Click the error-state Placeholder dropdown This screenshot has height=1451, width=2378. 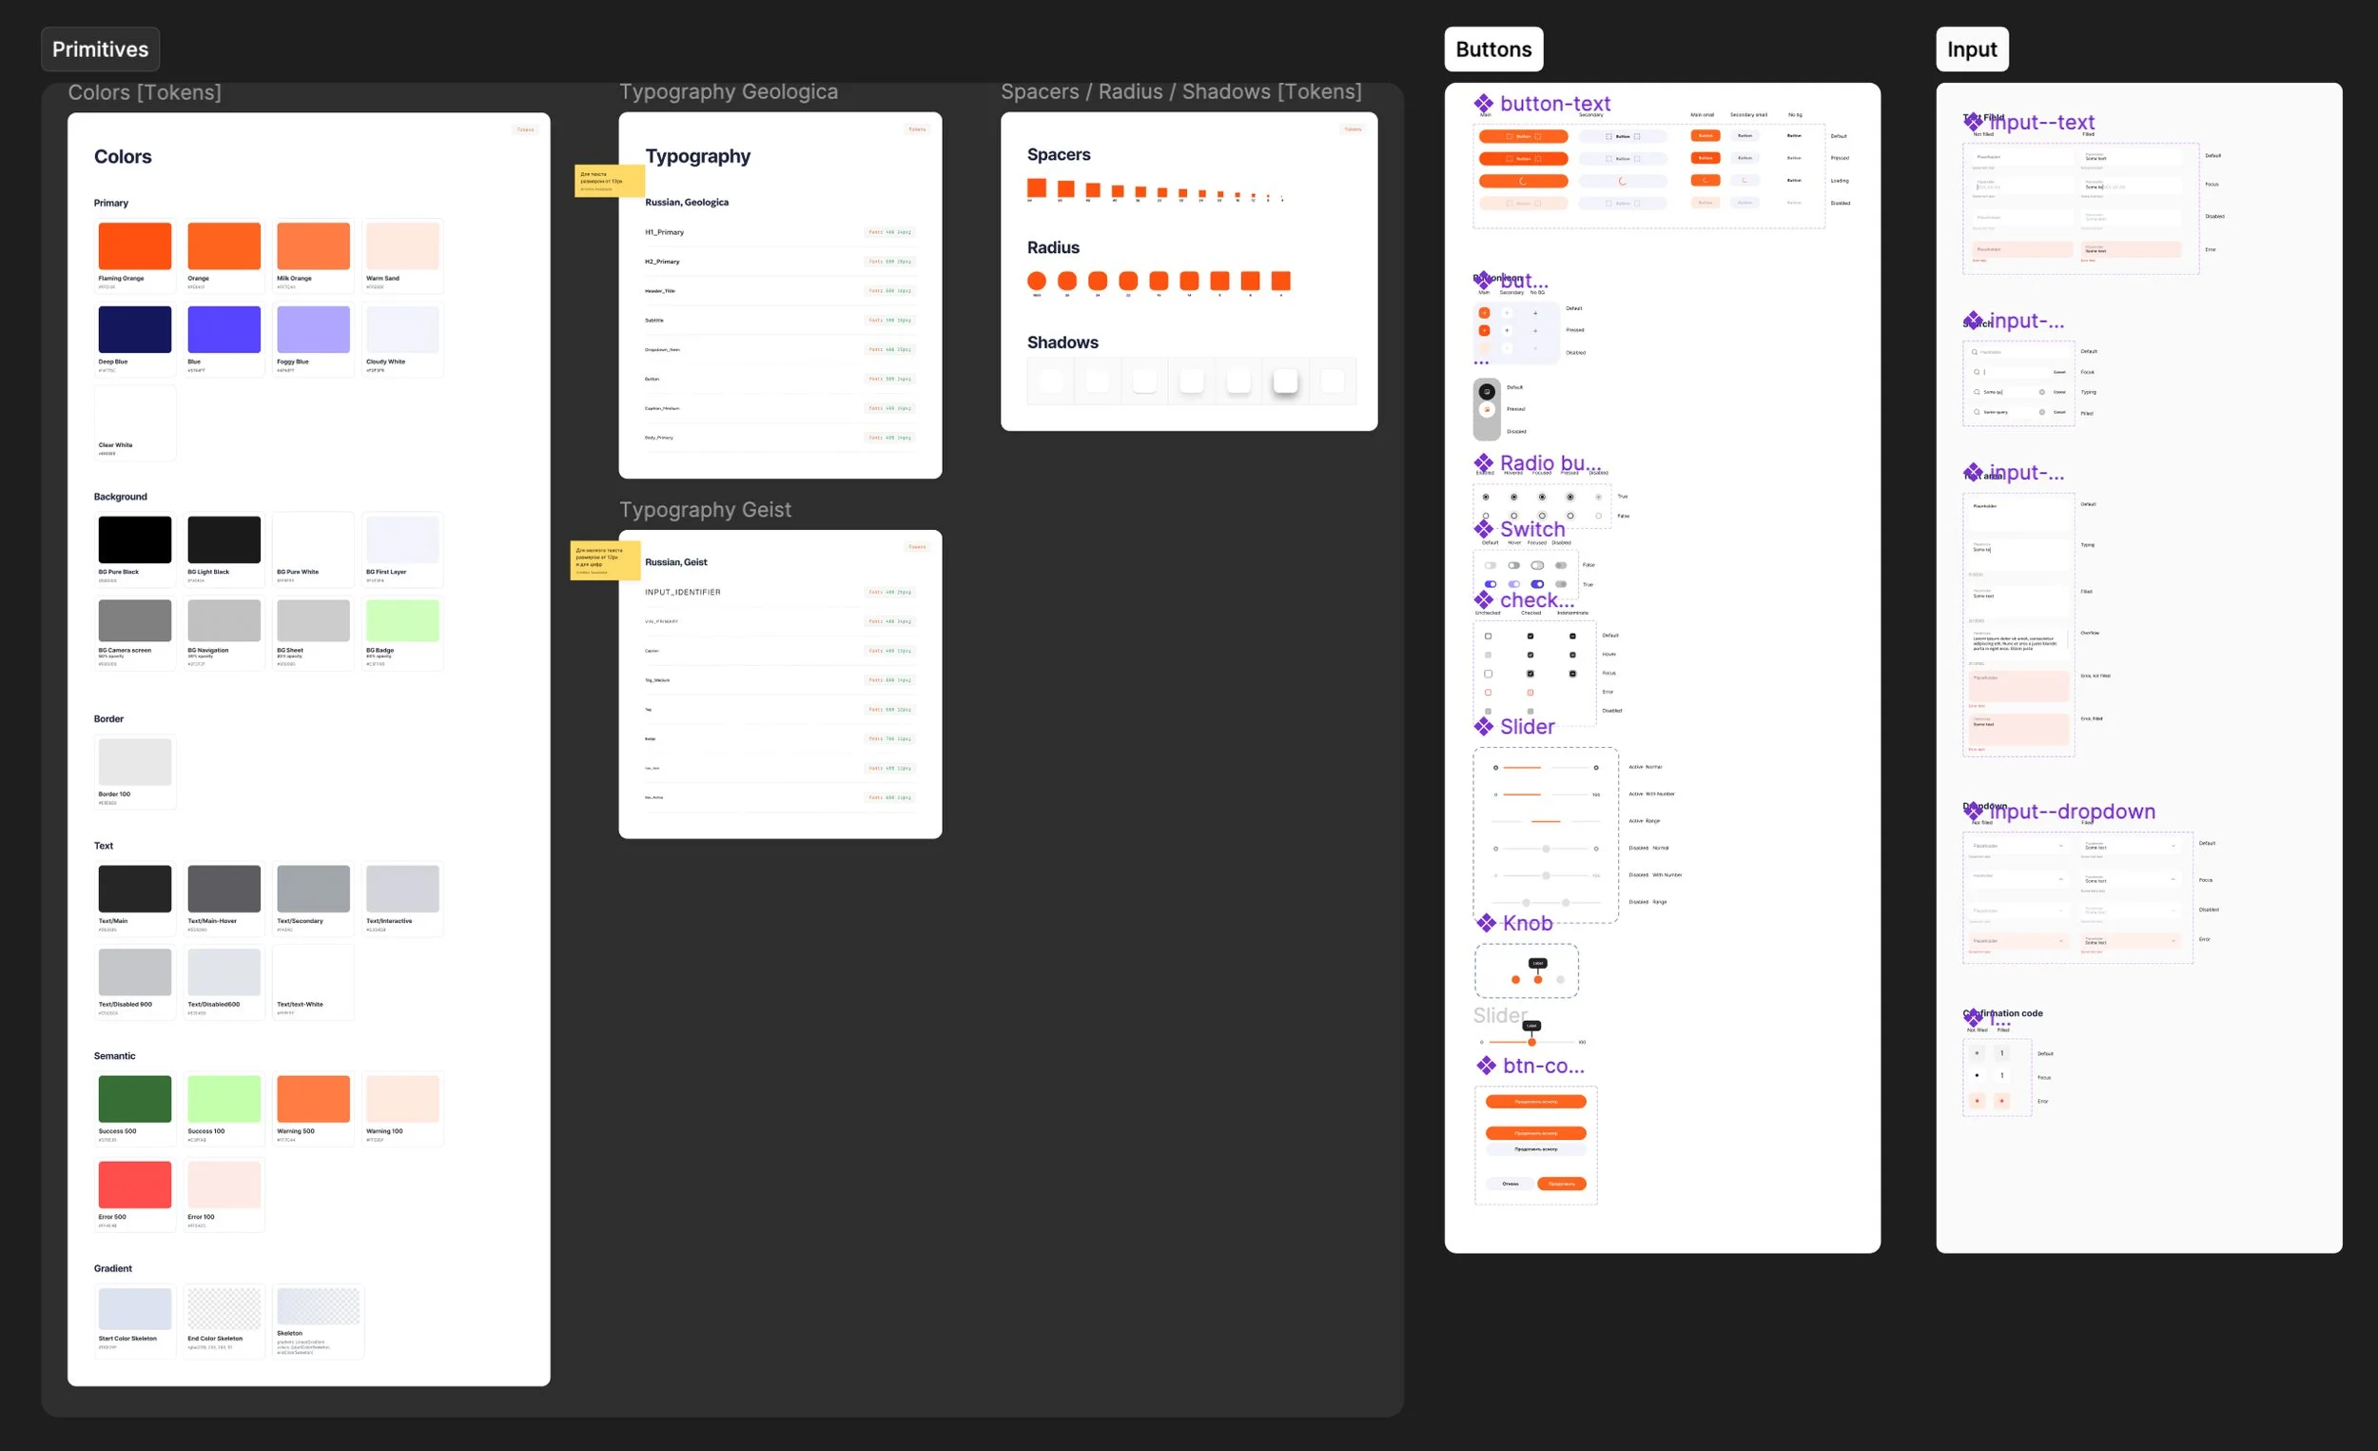tap(2018, 940)
